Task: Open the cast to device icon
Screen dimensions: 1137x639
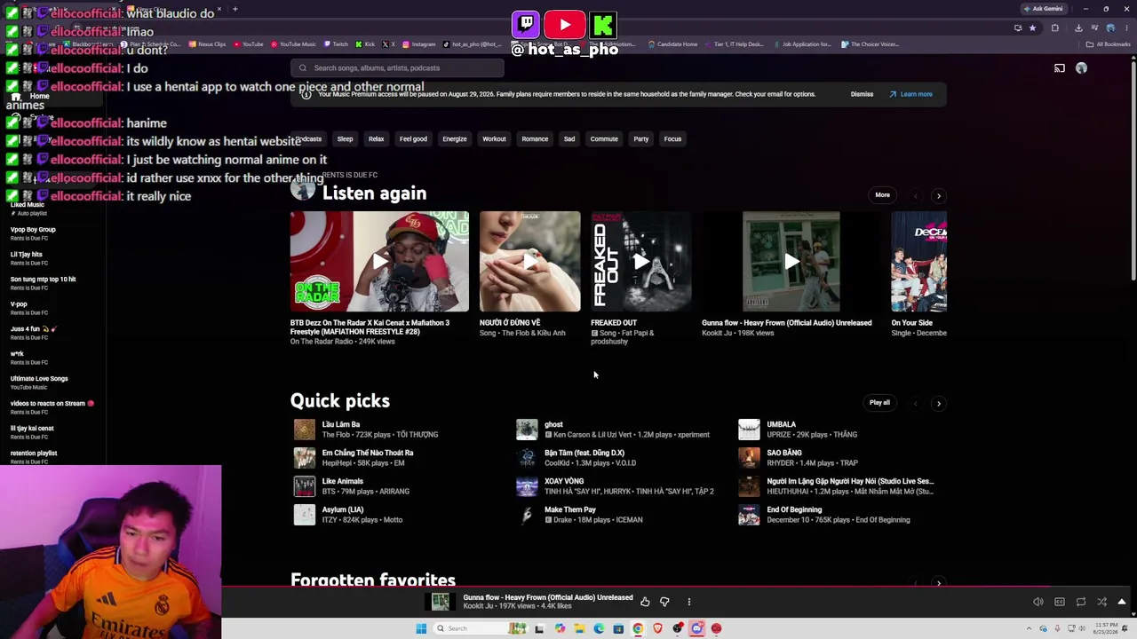Action: 1060,68
